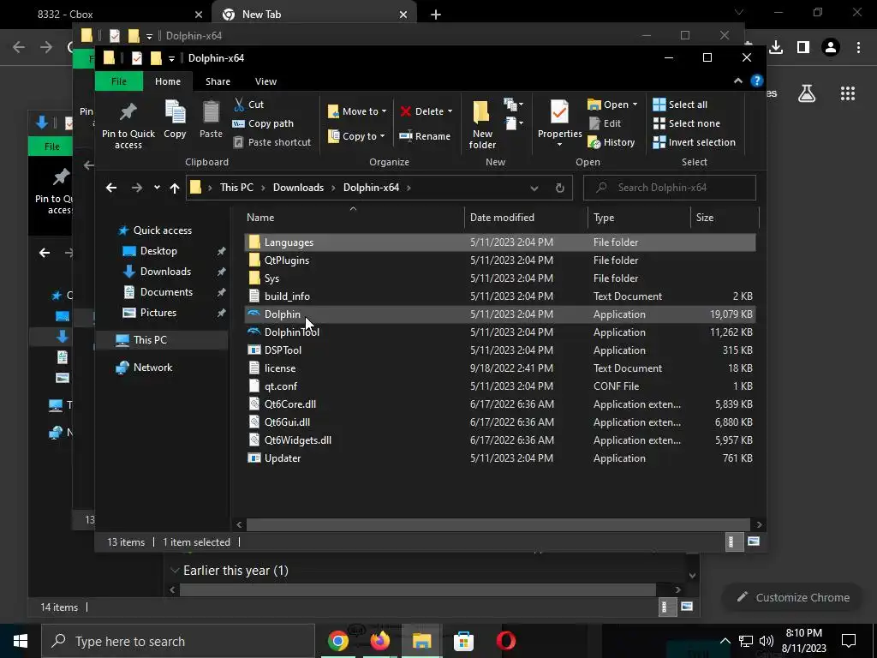Click Downloads in the address path
The height and width of the screenshot is (658, 877).
(298, 188)
